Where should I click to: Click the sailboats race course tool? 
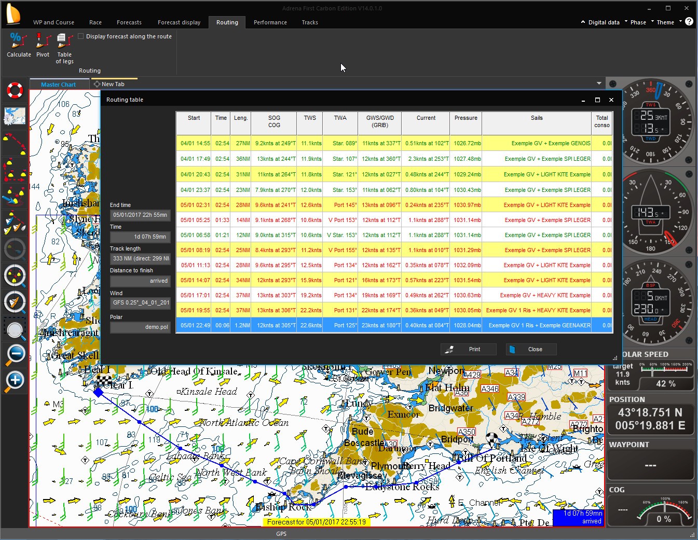[x=15, y=223]
